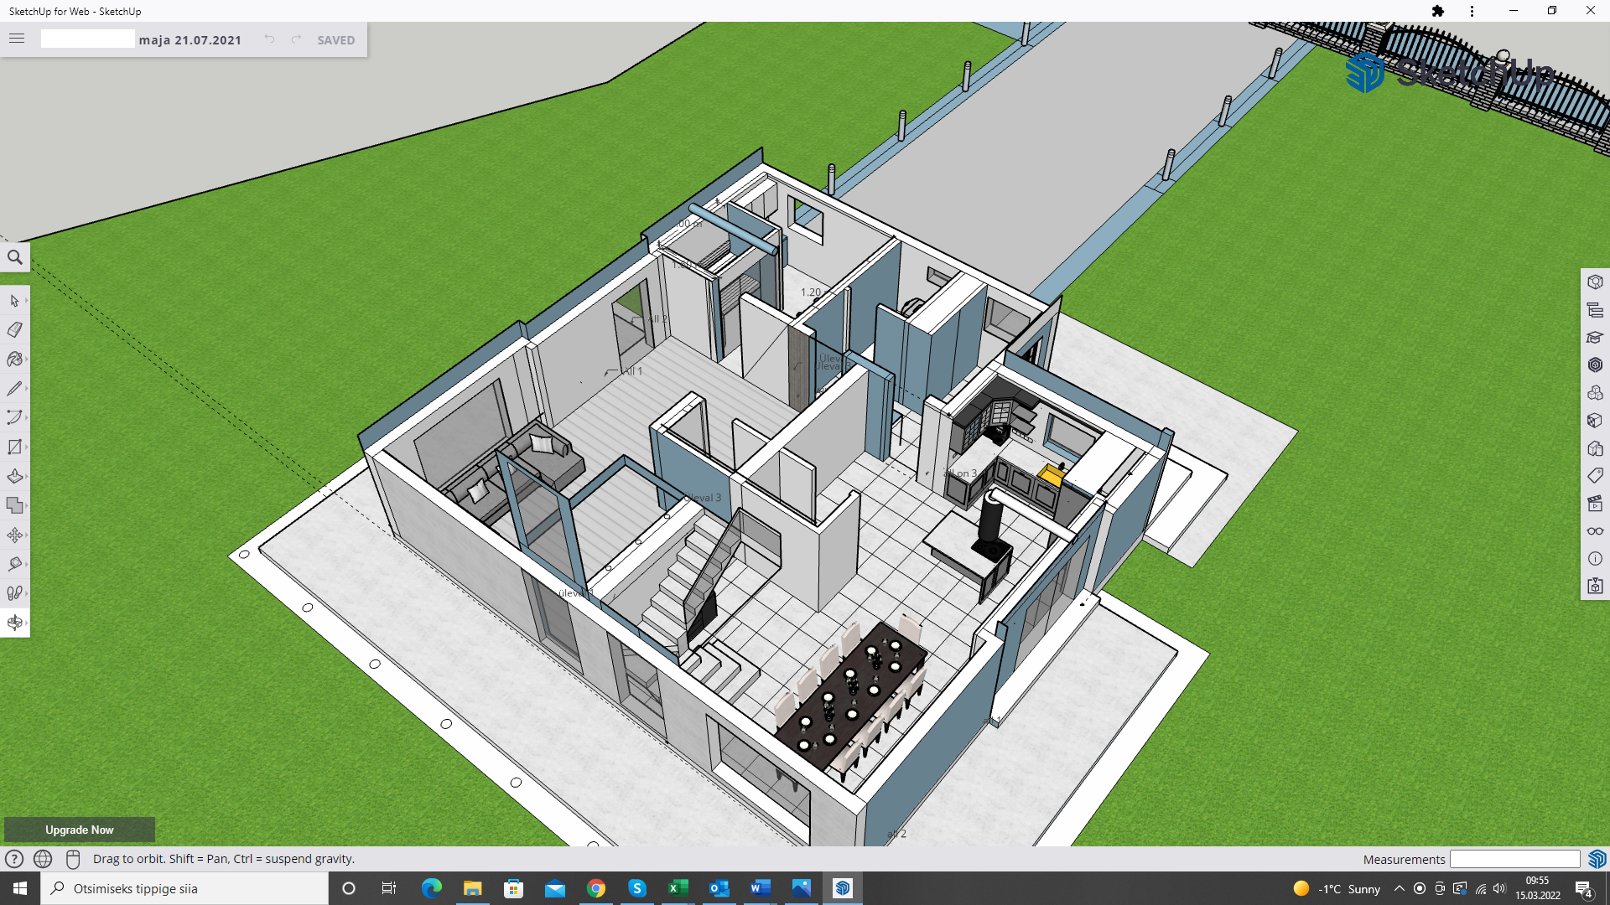
Task: Select the Push/Pull tool
Action: tap(14, 477)
